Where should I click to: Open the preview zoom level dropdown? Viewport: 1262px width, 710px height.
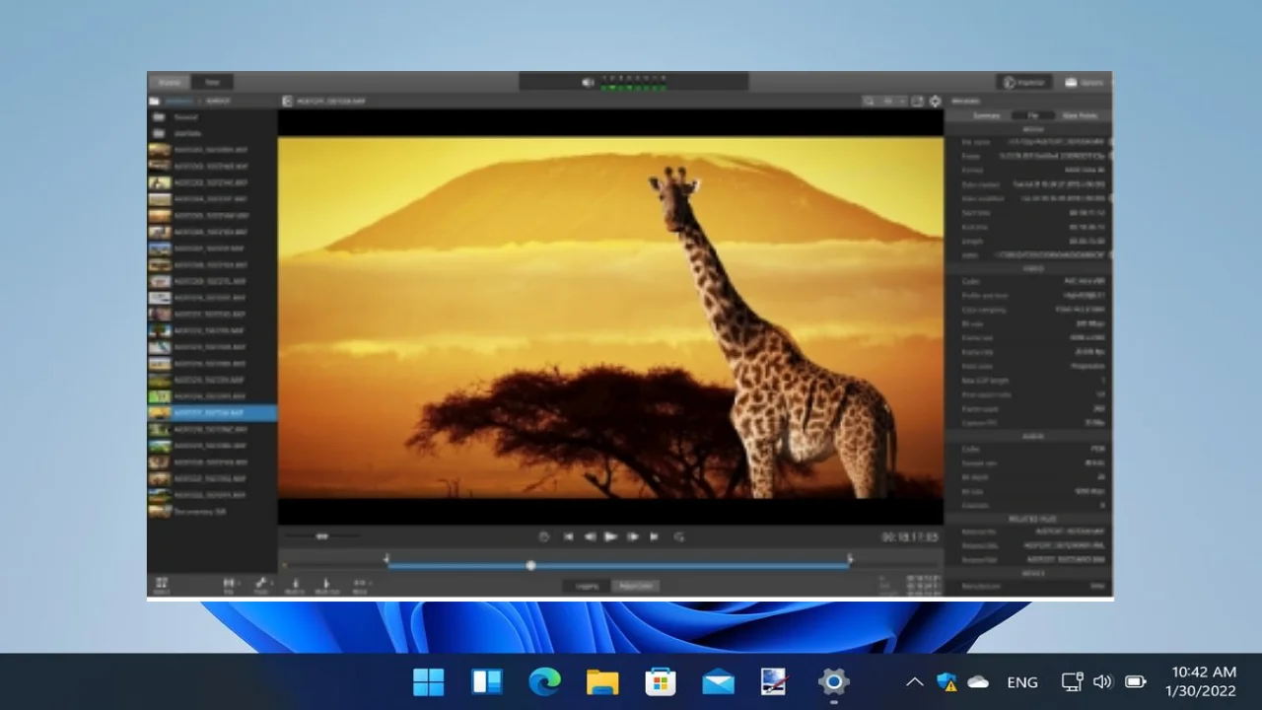[893, 101]
